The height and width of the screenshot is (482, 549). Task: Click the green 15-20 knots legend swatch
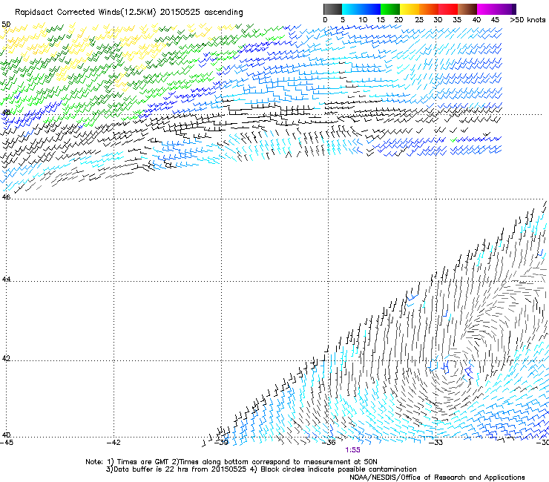[390, 9]
